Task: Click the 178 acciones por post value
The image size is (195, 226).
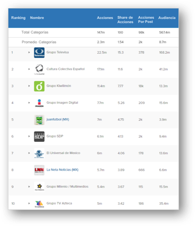Action: click(141, 153)
